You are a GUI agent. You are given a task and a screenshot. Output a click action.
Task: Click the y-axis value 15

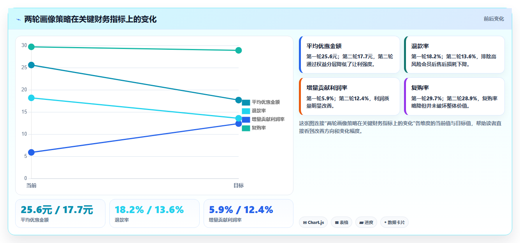pos(24,112)
